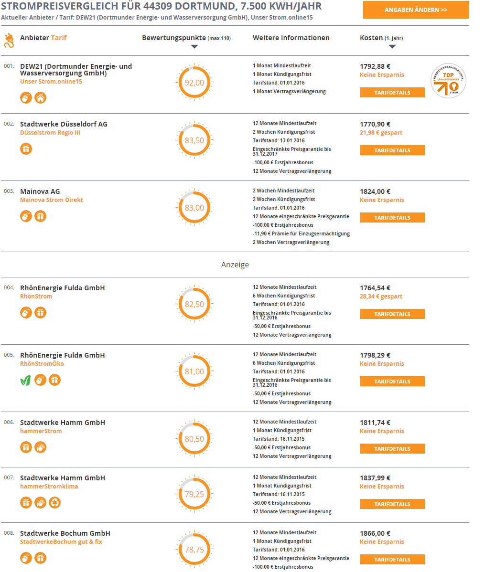Image resolution: width=485 pixels, height=572 pixels.
Task: Click the ANGABEN ÄNDERN button
Action: tap(416, 10)
